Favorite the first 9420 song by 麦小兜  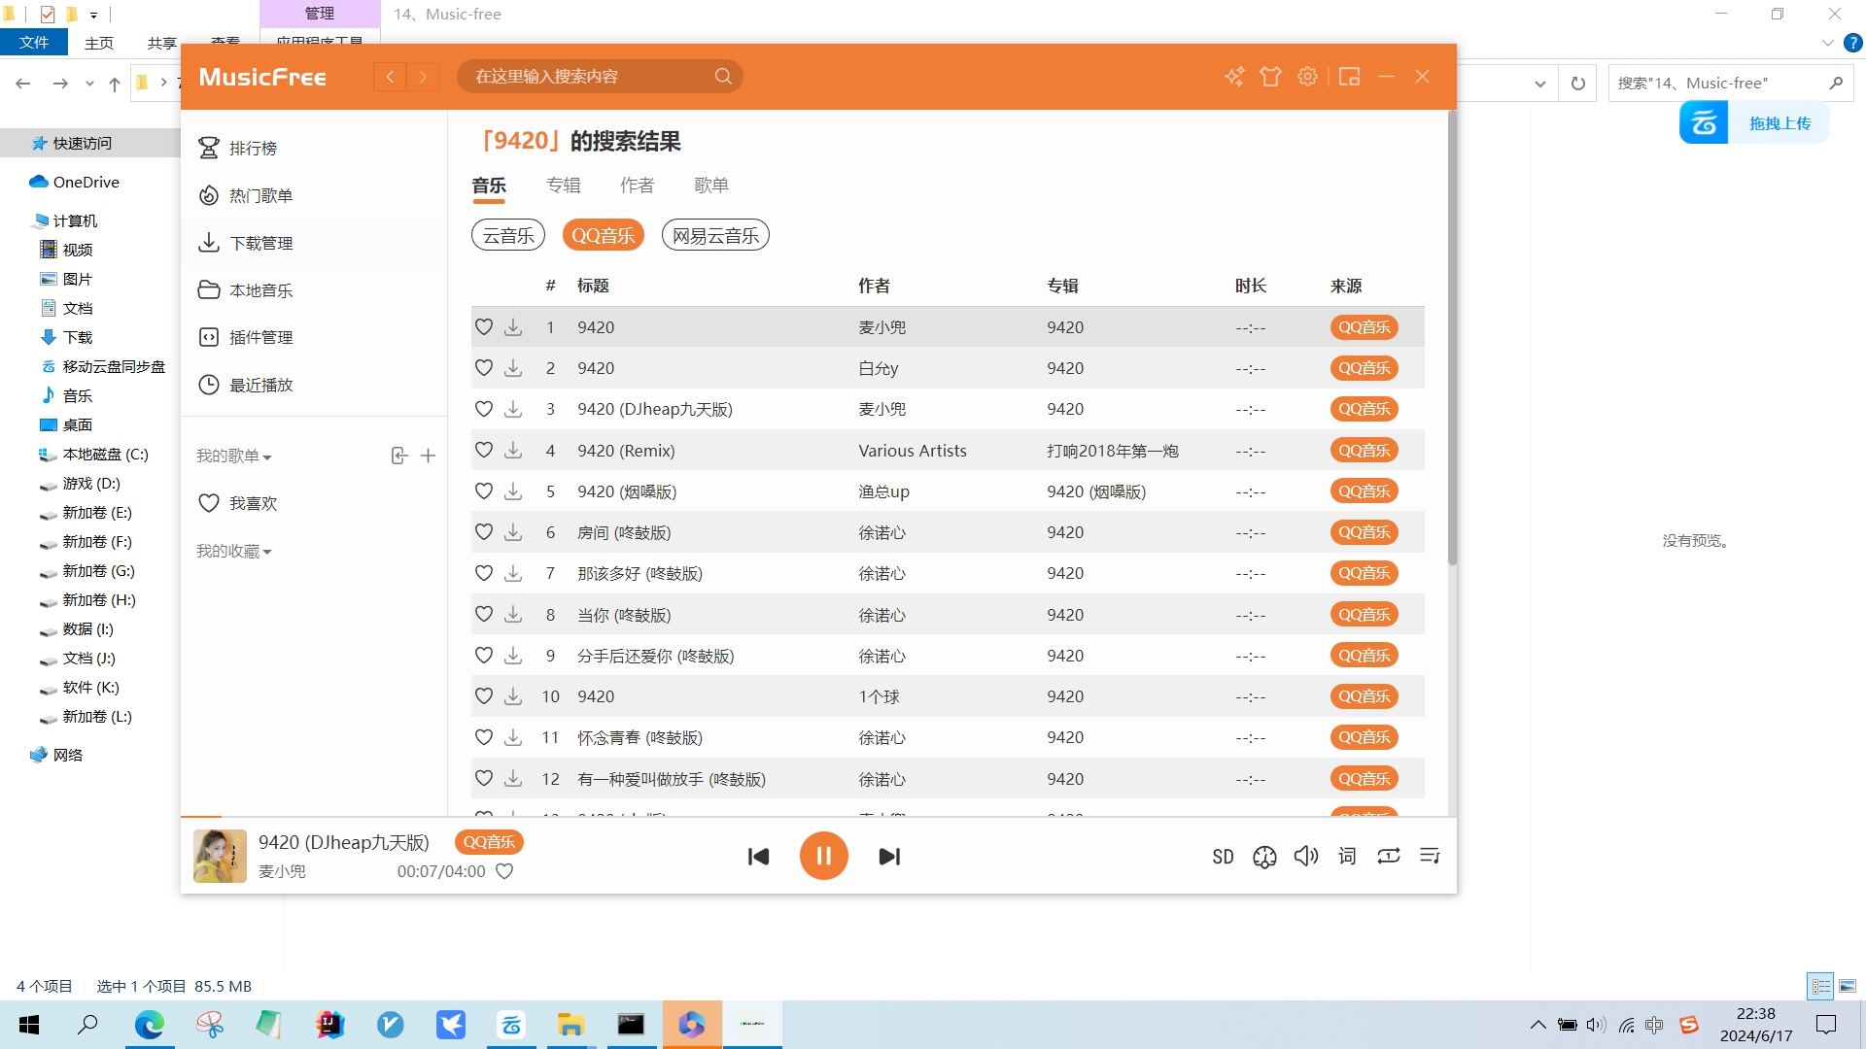(484, 327)
